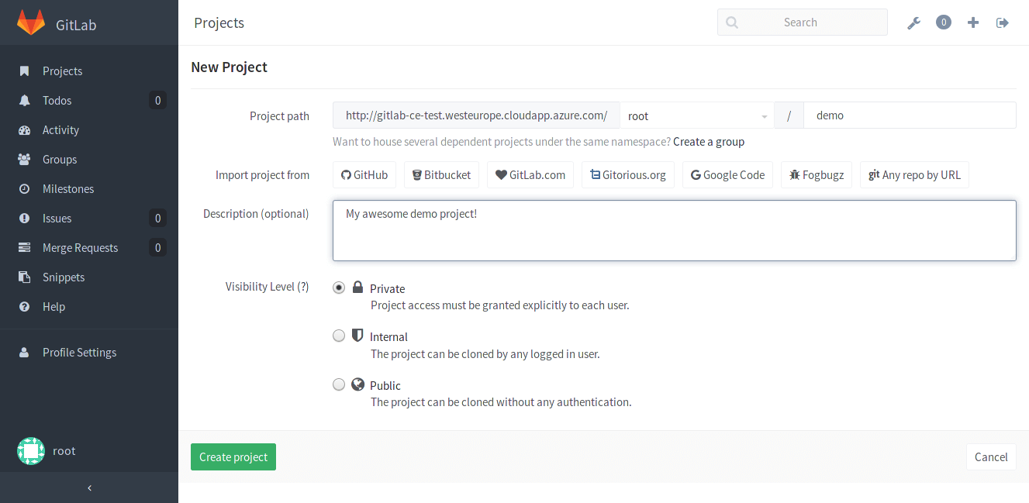The height and width of the screenshot is (503, 1029).
Task: Click the GitLab logo
Action: 31,23
